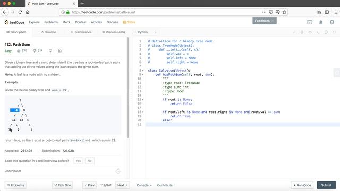Screen dimensions: 340x191
Task: Collapse code fold at line 8
Action: pos(143,71)
